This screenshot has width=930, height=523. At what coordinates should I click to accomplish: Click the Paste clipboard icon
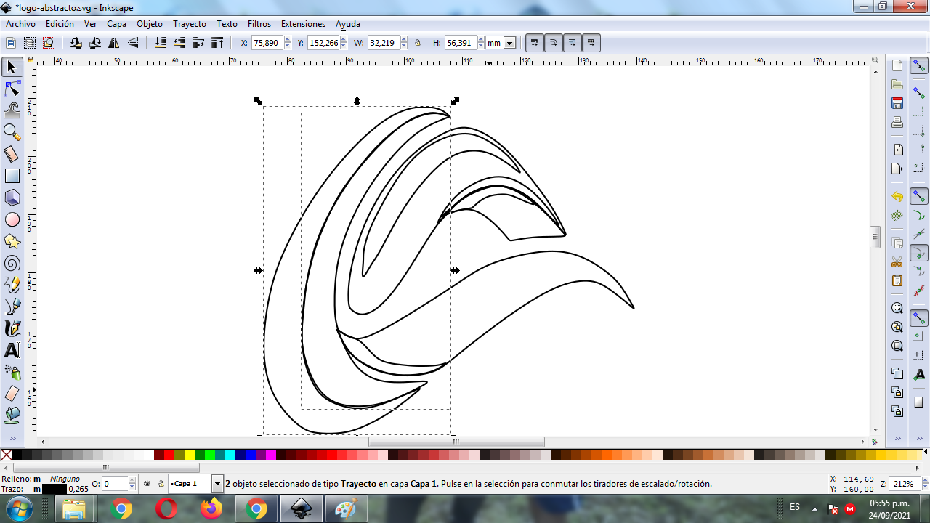(x=897, y=280)
